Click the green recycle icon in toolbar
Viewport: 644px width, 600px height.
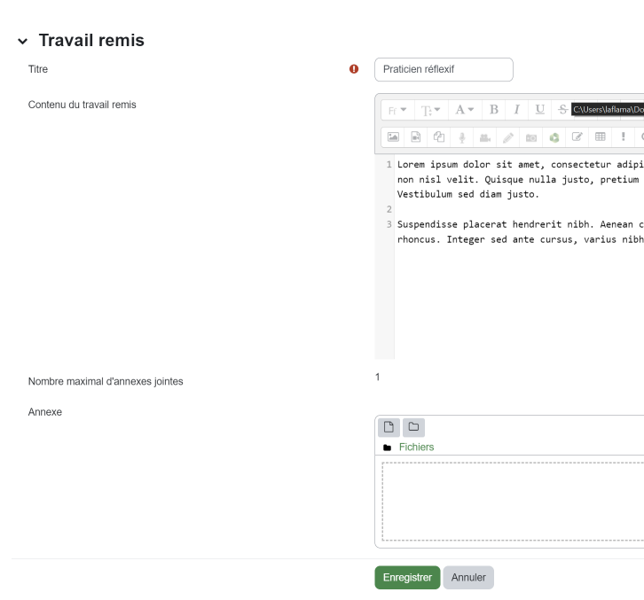pos(554,136)
